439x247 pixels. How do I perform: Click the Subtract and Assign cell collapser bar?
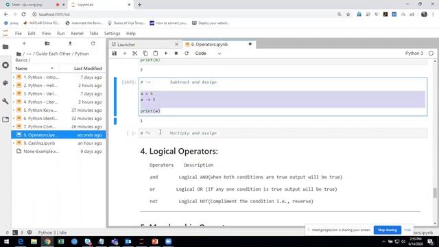point(115,96)
